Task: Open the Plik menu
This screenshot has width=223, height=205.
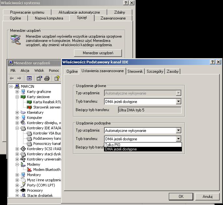Action: pyautogui.click(x=13, y=70)
